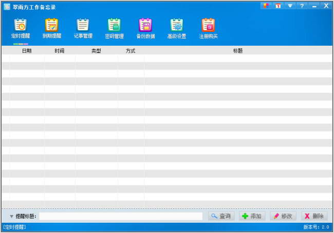Open 高级设置 (advanced settings)
The height and width of the screenshot is (233, 334).
[x=177, y=28]
